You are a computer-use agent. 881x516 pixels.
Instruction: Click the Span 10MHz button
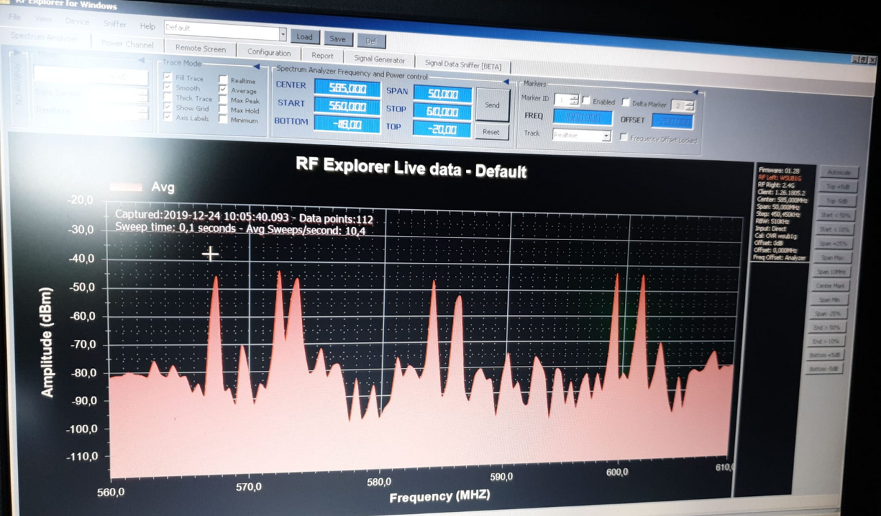click(831, 272)
